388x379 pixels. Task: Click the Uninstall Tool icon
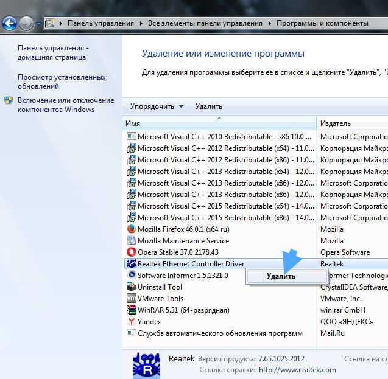click(x=132, y=287)
